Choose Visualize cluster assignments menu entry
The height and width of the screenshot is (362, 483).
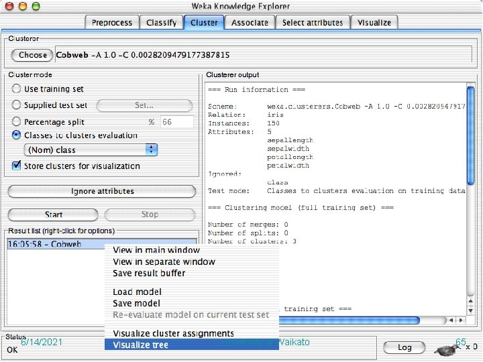click(x=174, y=333)
